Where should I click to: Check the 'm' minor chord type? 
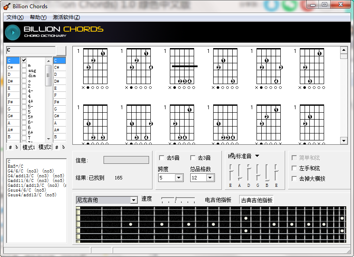[24, 65]
